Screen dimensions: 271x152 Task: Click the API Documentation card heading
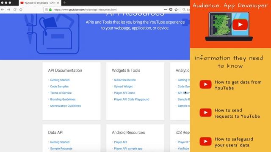pos(65,71)
